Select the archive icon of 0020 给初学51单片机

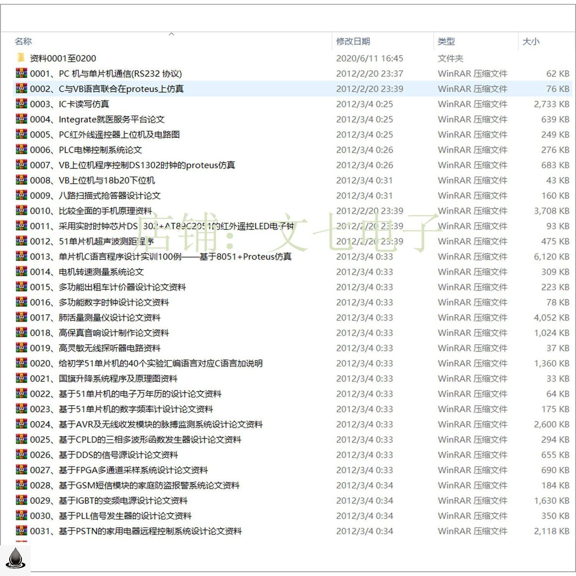click(x=21, y=363)
